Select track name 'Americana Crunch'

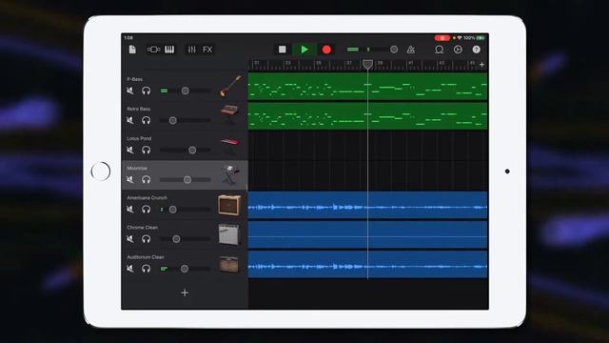[x=147, y=197]
